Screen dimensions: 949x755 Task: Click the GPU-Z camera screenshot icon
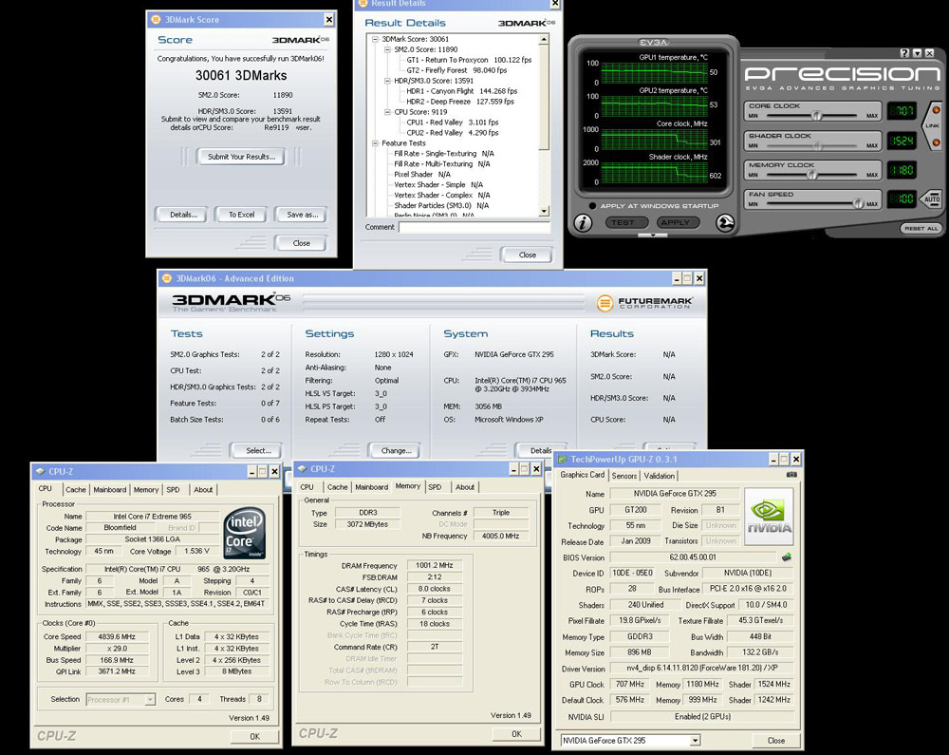coord(791,475)
